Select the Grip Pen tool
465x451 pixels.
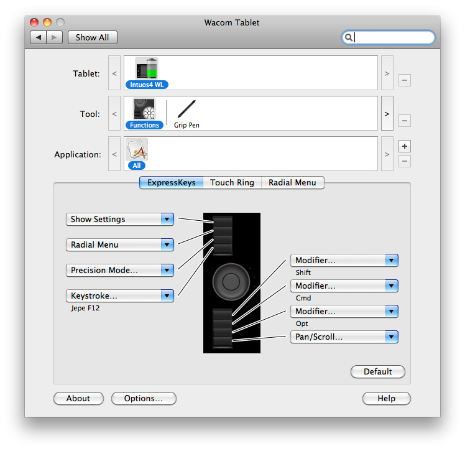click(x=186, y=114)
